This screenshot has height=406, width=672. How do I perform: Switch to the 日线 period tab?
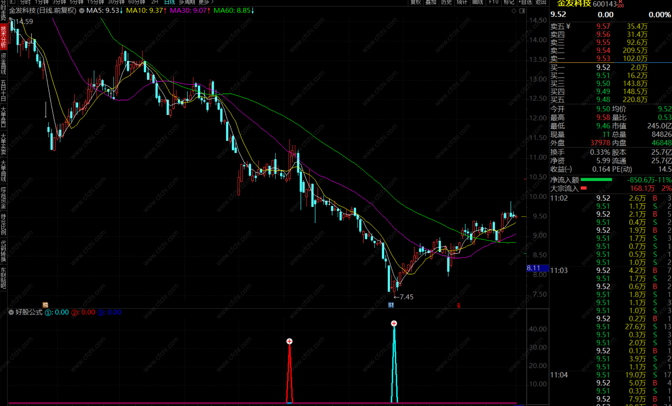pyautogui.click(x=170, y=2)
